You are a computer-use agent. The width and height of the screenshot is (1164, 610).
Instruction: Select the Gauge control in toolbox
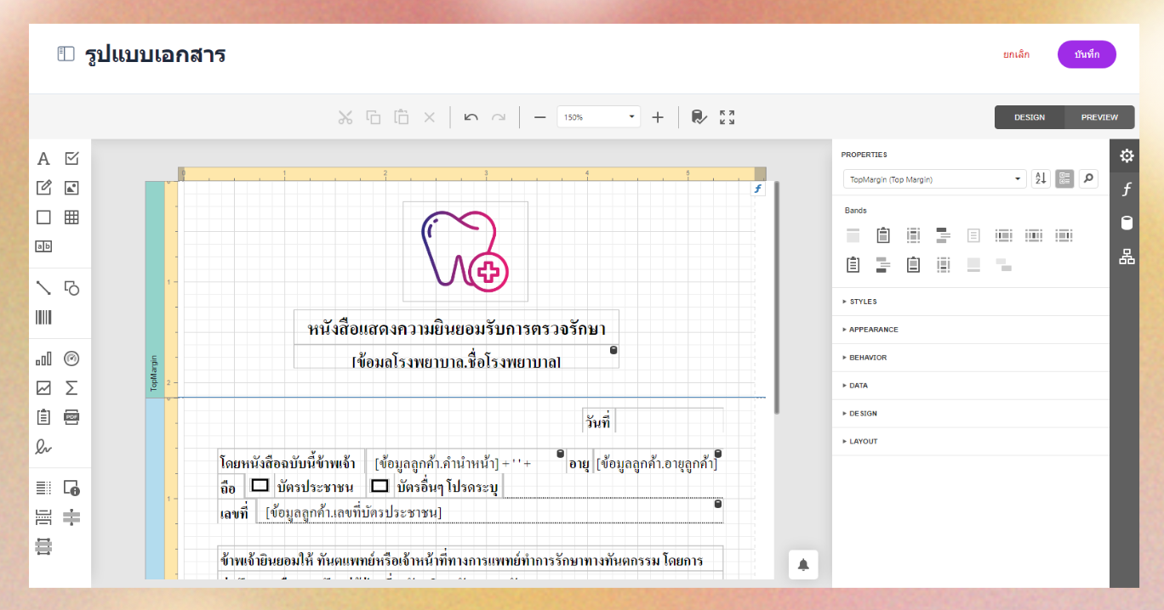pos(71,359)
